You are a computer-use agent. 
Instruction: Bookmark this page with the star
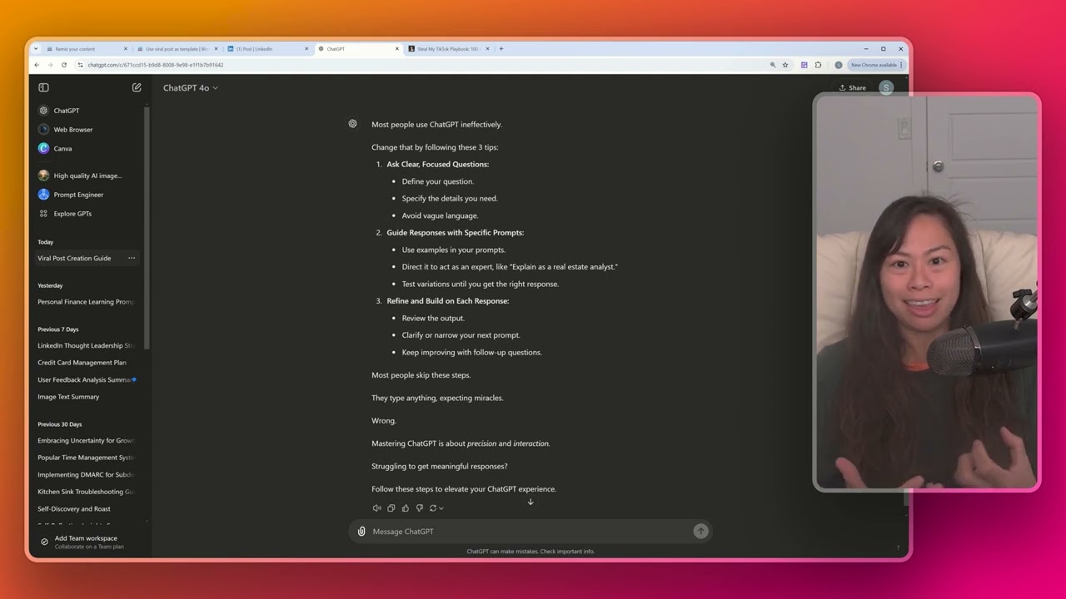click(x=785, y=65)
